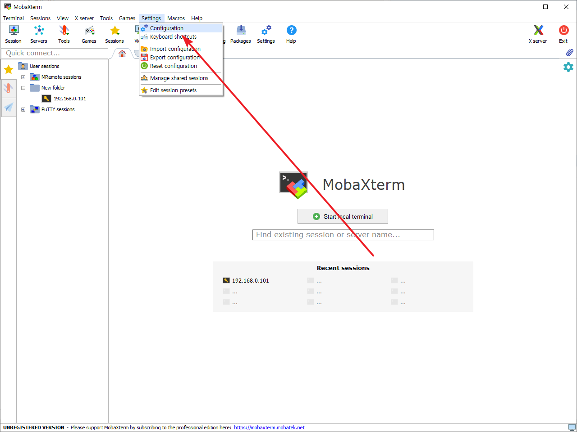Image resolution: width=577 pixels, height=432 pixels.
Task: Select Export configuration menu entry
Action: pyautogui.click(x=181, y=58)
